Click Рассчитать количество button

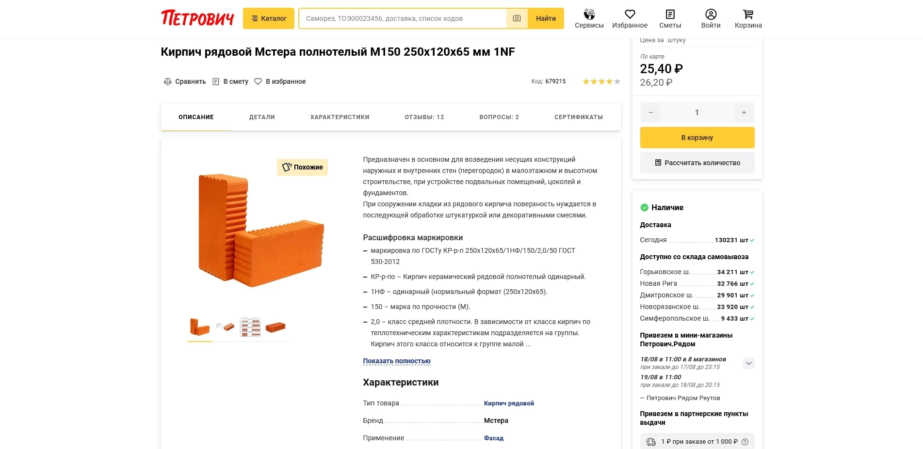(697, 163)
